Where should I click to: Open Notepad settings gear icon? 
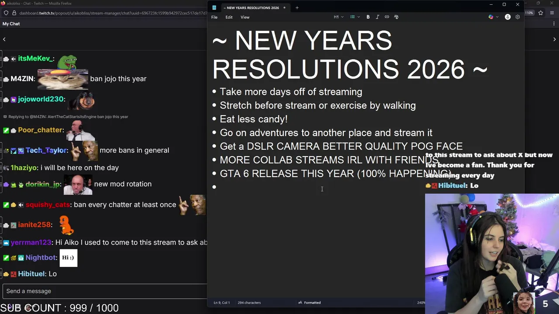click(518, 17)
